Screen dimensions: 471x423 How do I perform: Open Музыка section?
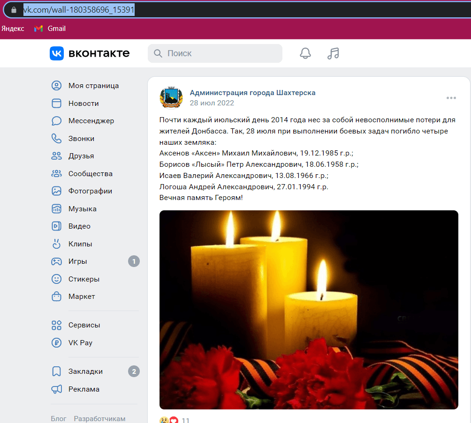click(x=83, y=209)
